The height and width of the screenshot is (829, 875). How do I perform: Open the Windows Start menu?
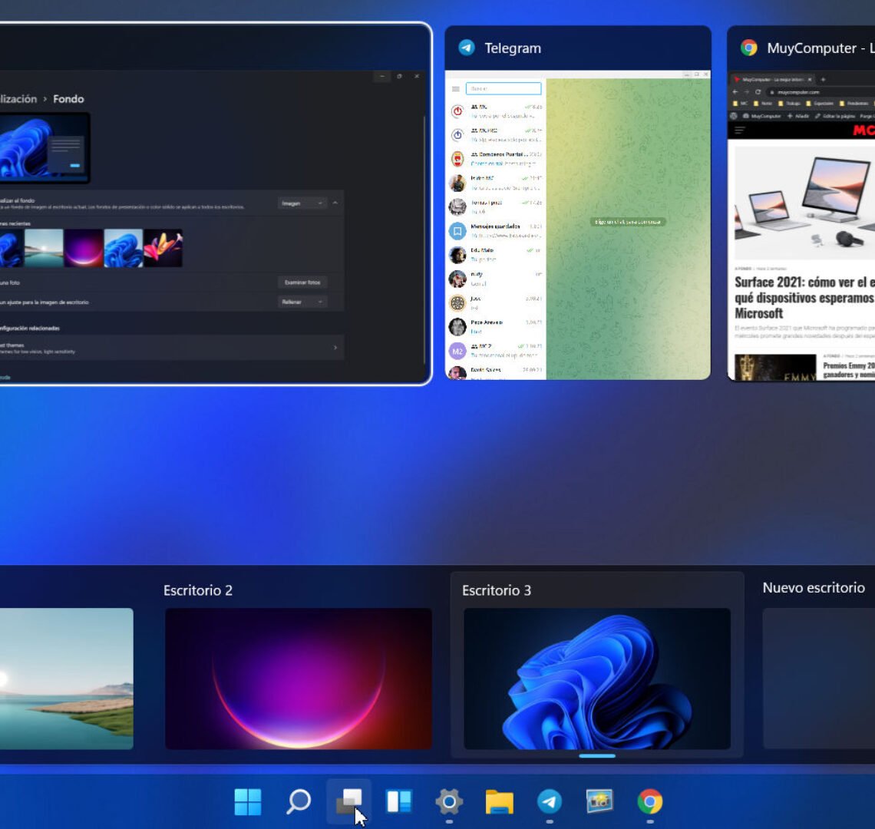[x=248, y=801]
